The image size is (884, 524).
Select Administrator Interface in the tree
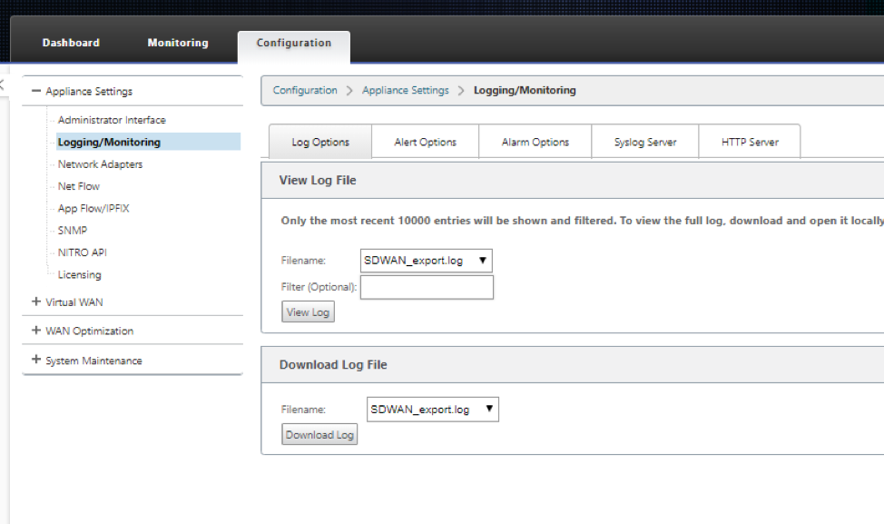click(x=112, y=120)
